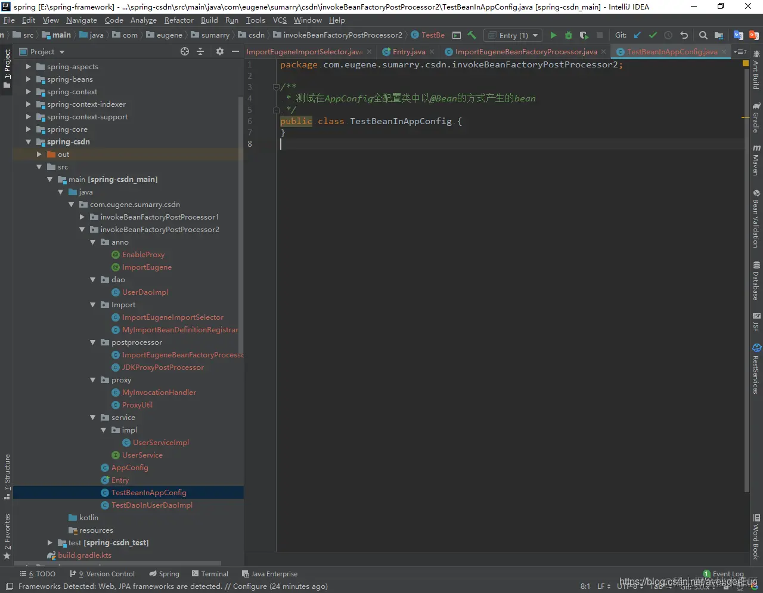Select UserDaoImpl class in tree
This screenshot has width=763, height=593.
[x=145, y=292]
